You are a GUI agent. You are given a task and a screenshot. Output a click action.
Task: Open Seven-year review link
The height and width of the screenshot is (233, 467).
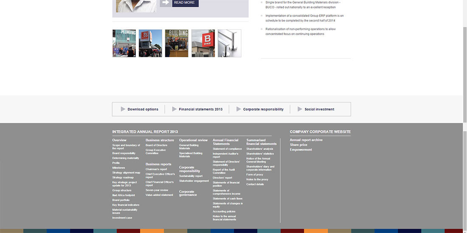tap(157, 190)
